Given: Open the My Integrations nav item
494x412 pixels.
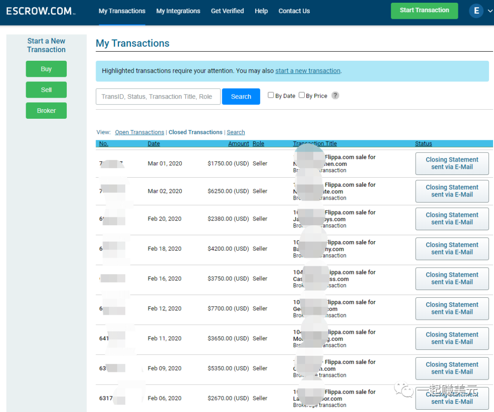Looking at the screenshot, I should (178, 11).
